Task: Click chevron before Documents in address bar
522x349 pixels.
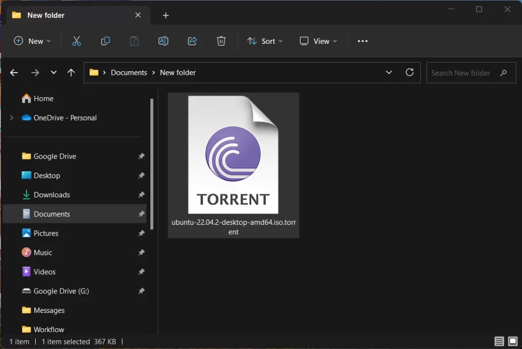Action: [104, 72]
